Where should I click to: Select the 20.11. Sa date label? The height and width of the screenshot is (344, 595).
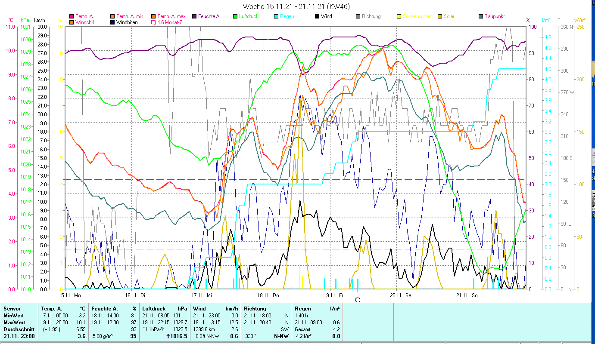400,295
